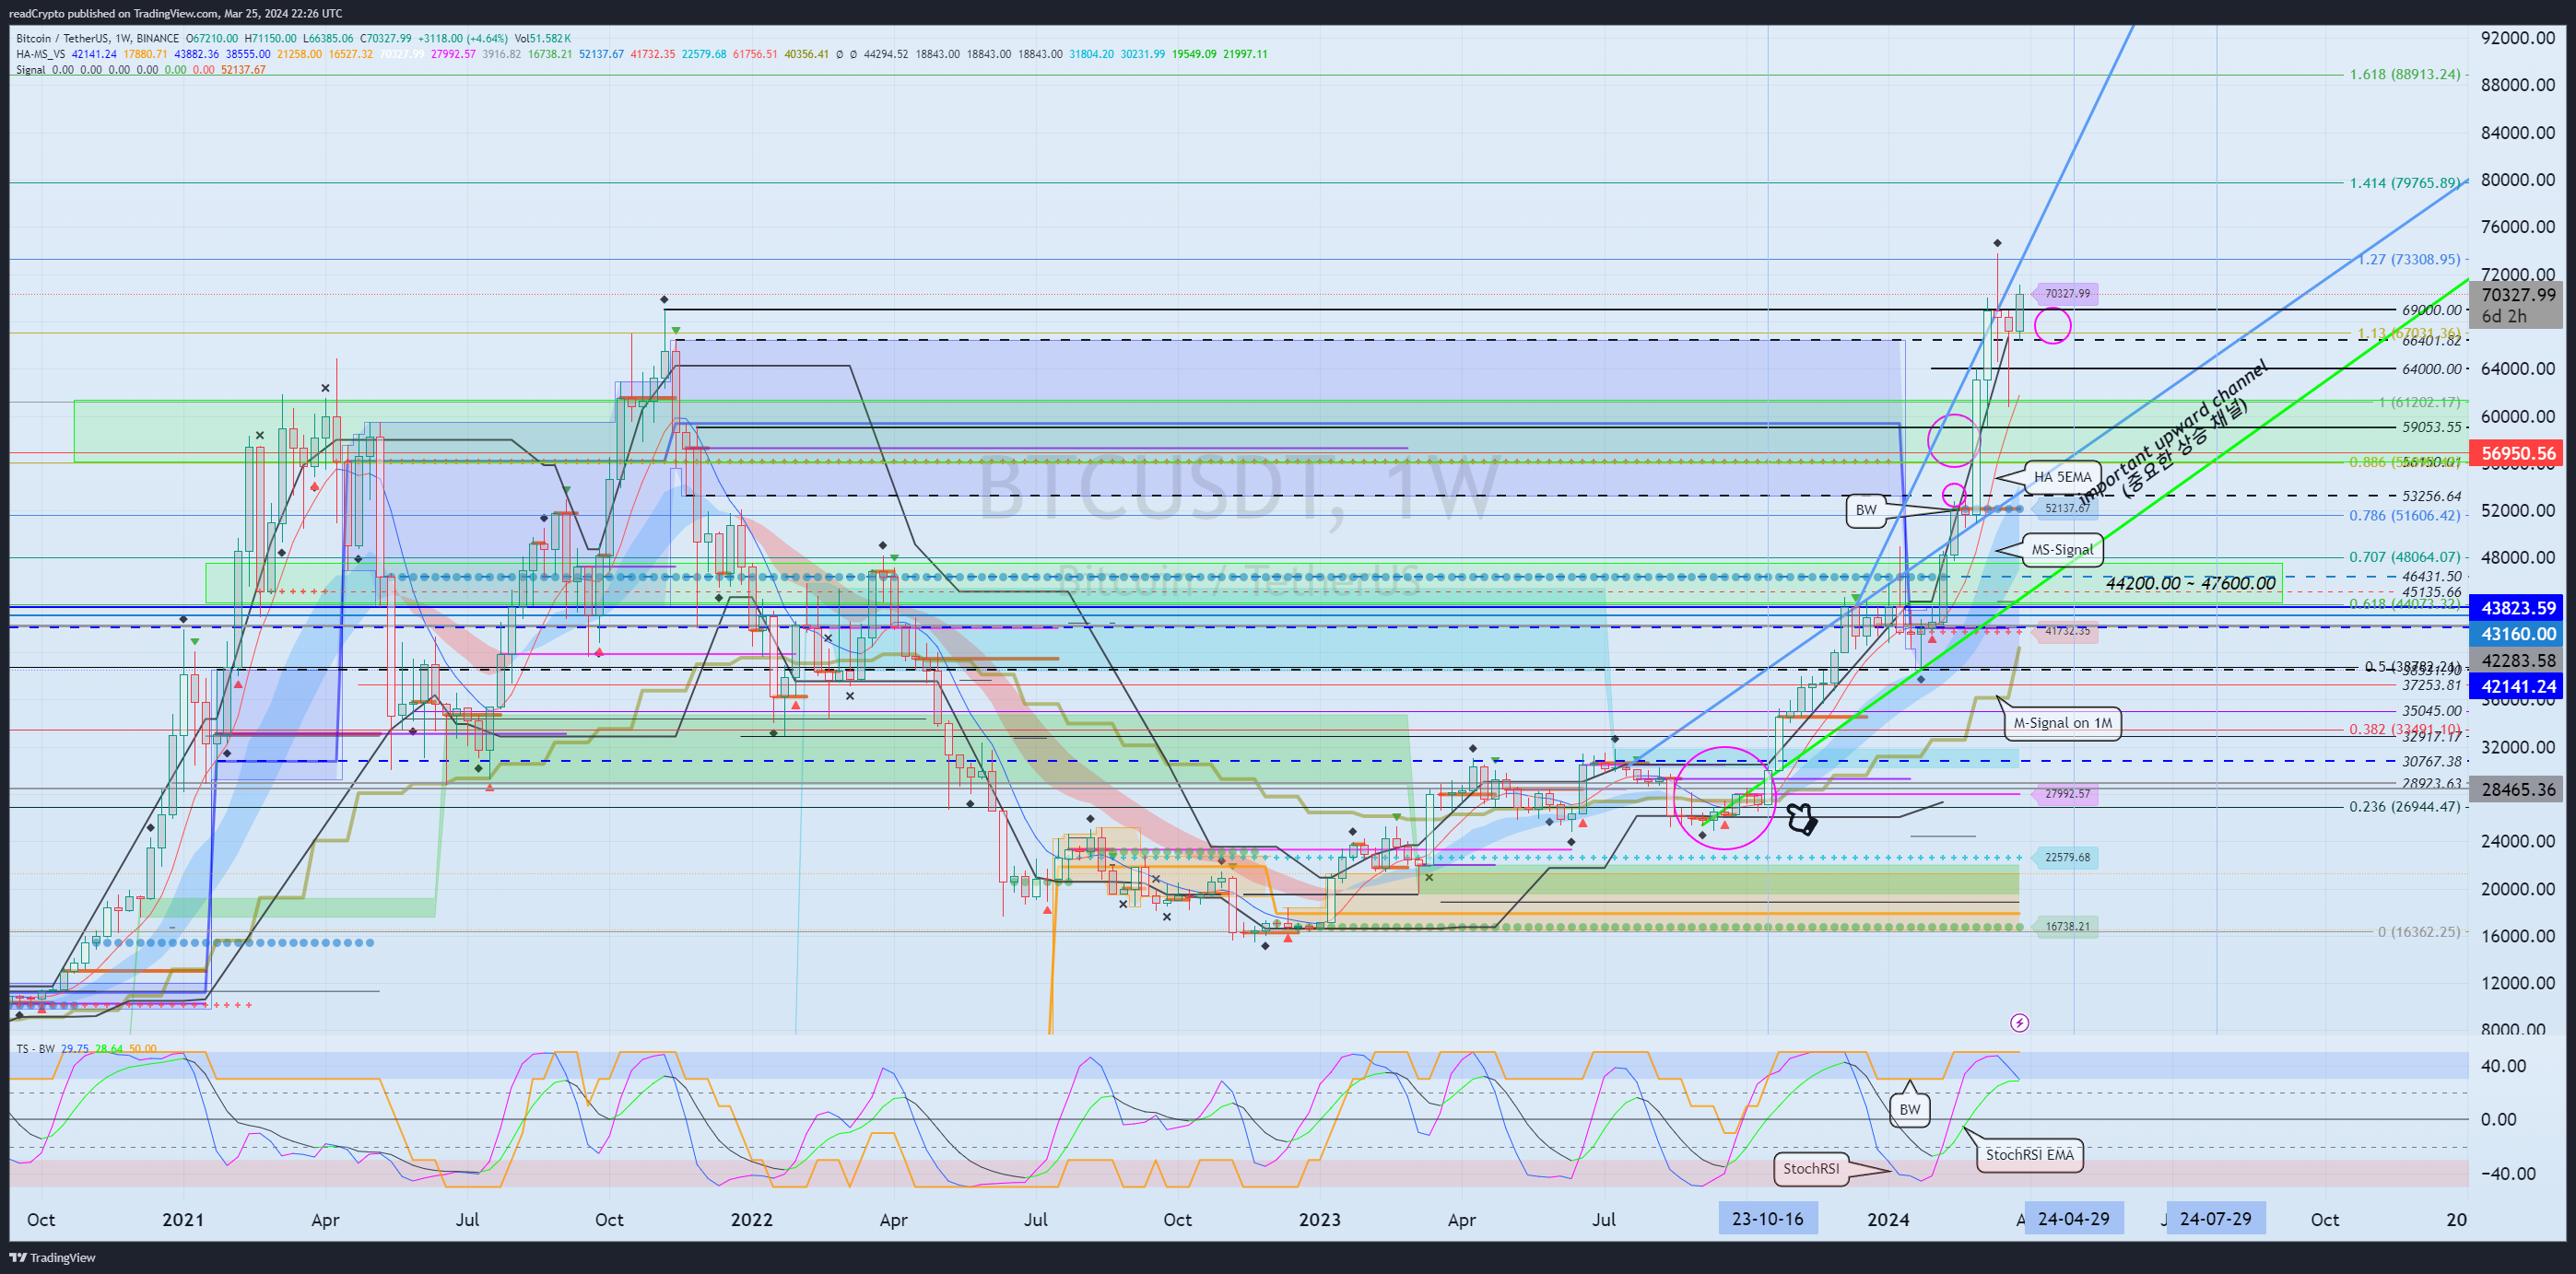Image resolution: width=2576 pixels, height=1274 pixels.
Task: Click the Signal indicator legend label
Action: pyautogui.click(x=30, y=70)
